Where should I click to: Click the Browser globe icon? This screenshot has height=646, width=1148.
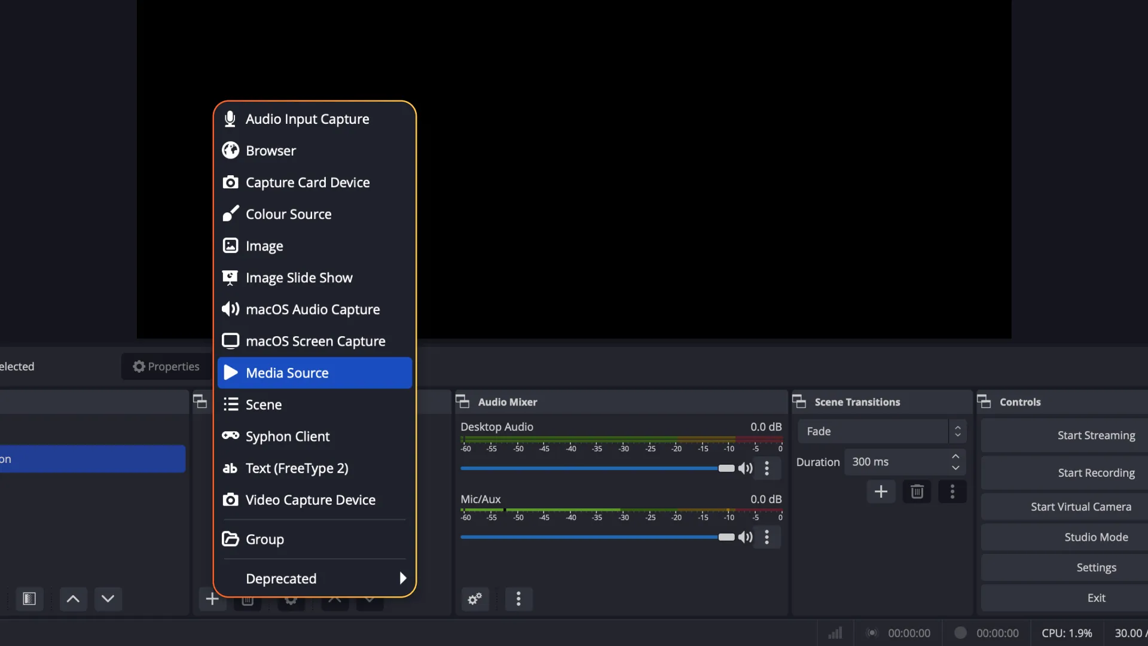pos(230,150)
